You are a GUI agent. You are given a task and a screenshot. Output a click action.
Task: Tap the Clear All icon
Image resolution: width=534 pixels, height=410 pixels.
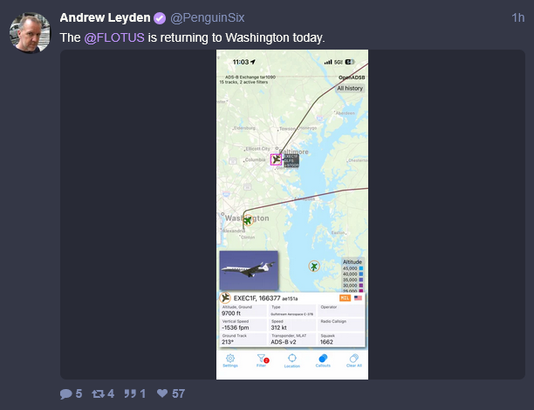tap(354, 360)
